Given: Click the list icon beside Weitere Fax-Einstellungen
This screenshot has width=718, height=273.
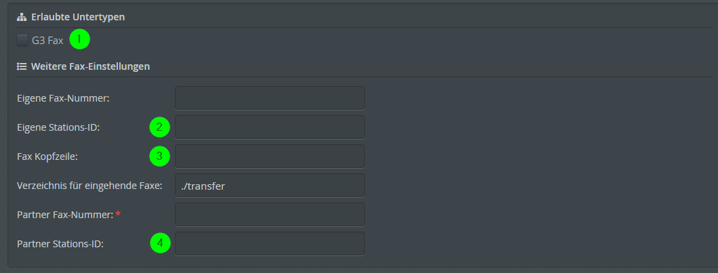Looking at the screenshot, I should tap(21, 66).
